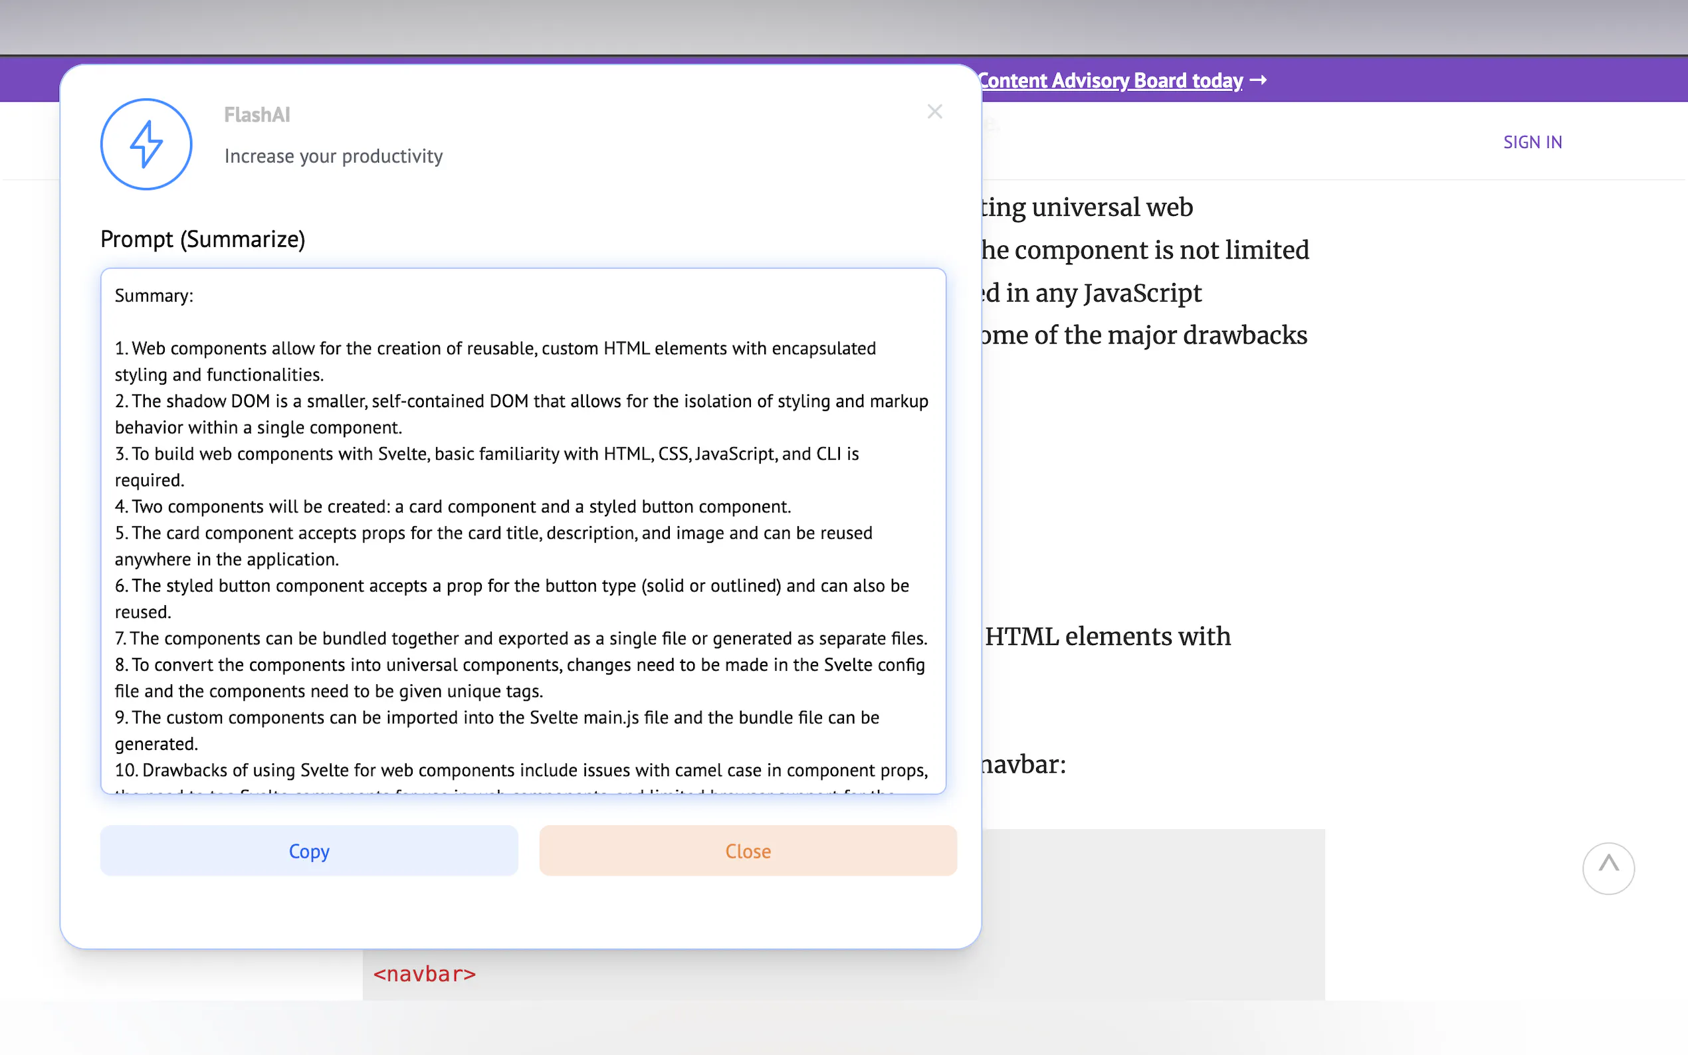The width and height of the screenshot is (1688, 1055).
Task: Click the 'HTML elements with' article text
Action: click(1107, 636)
